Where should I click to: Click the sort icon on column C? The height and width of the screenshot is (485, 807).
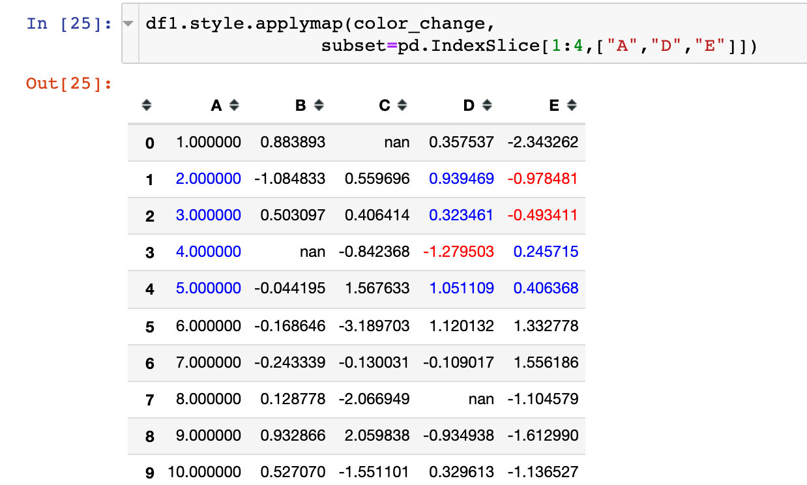tap(403, 105)
